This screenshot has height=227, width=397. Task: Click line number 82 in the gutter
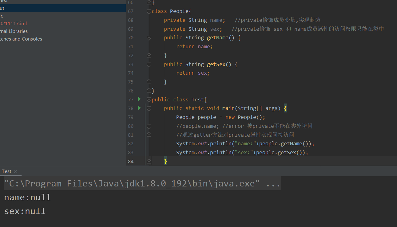(130, 144)
